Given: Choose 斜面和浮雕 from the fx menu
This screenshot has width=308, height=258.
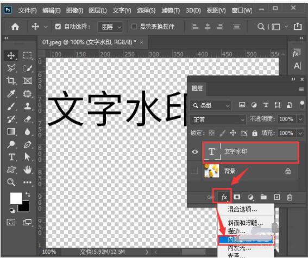Looking at the screenshot, I should (245, 223).
